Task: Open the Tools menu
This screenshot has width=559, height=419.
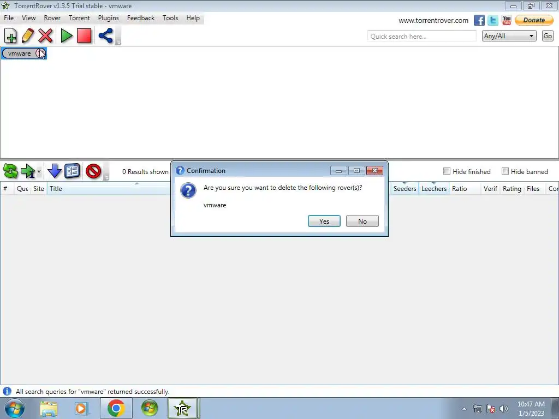Action: click(170, 18)
